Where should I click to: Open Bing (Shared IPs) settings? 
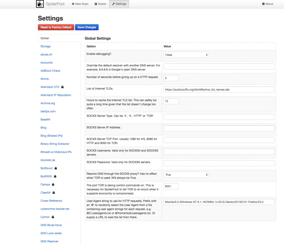point(51,136)
